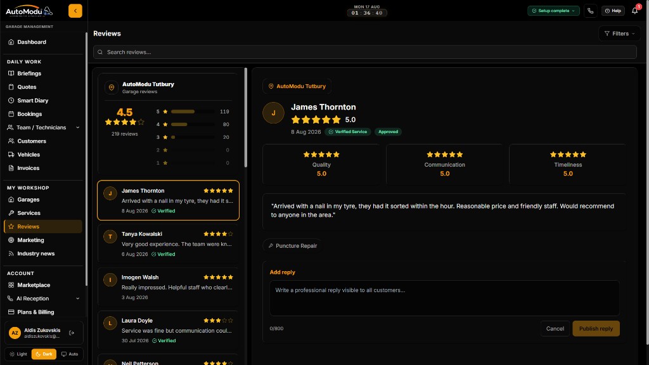
Task: Select Reviews in the sidebar
Action: [43, 226]
